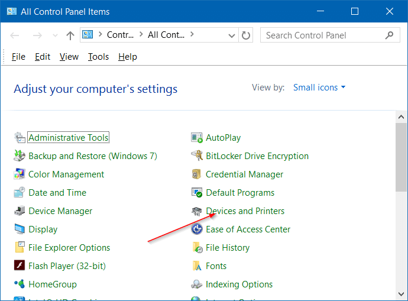Open Devices and Printers link
Viewport: 408px width, 301px height.
click(x=245, y=211)
